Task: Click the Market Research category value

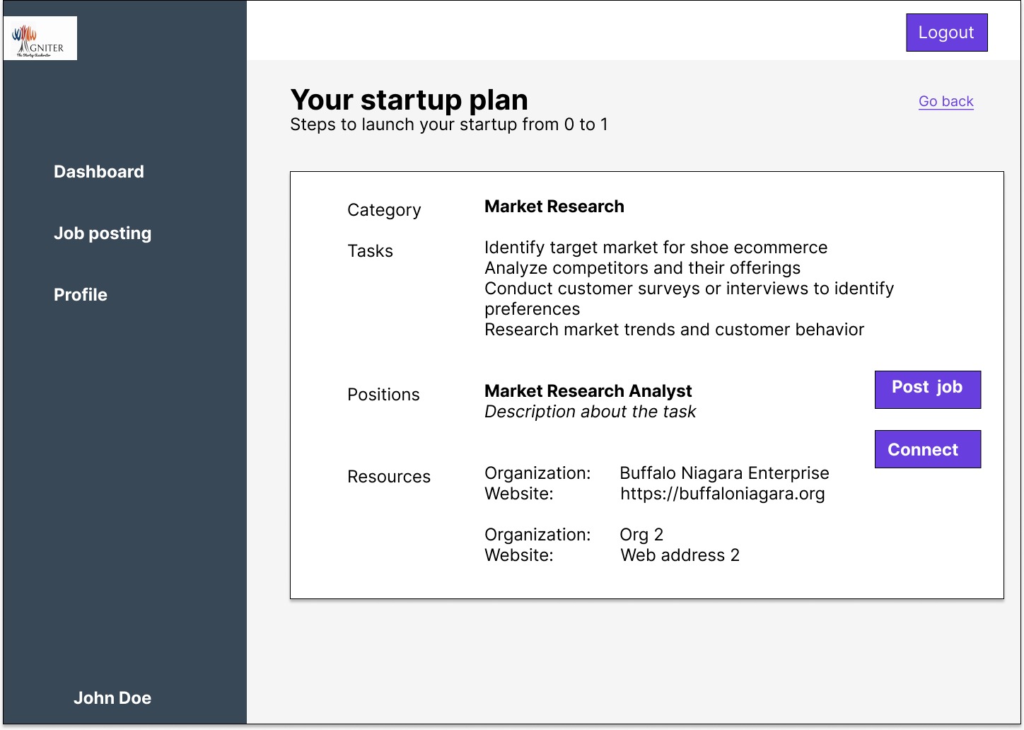Action: click(554, 207)
